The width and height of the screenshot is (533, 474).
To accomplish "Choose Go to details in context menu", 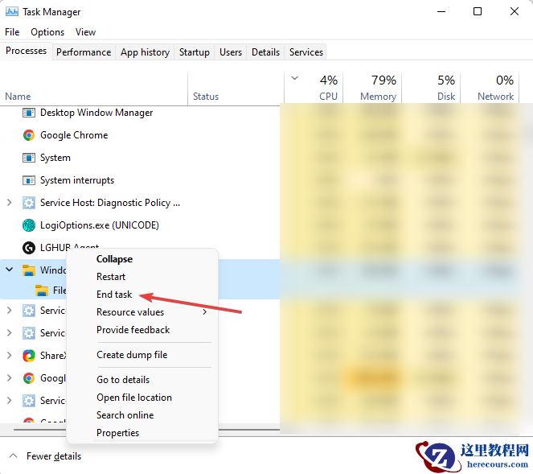I will (x=123, y=380).
